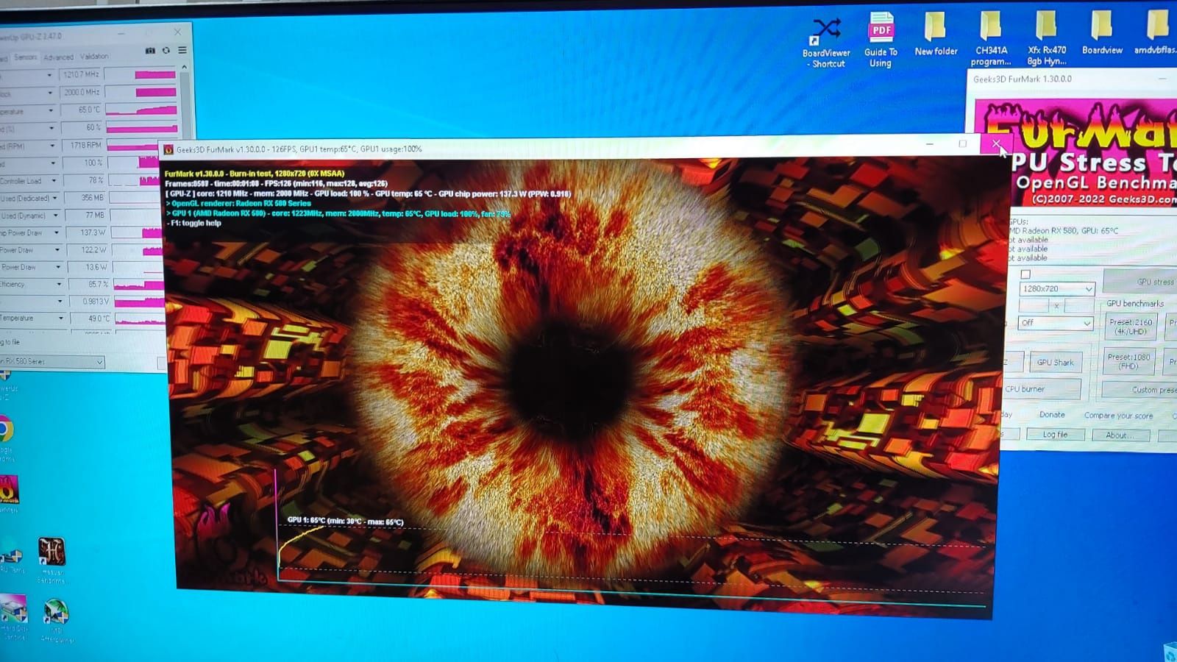Run Preset:2160 (4K/UHD) benchmark
1177x662 pixels.
point(1131,327)
